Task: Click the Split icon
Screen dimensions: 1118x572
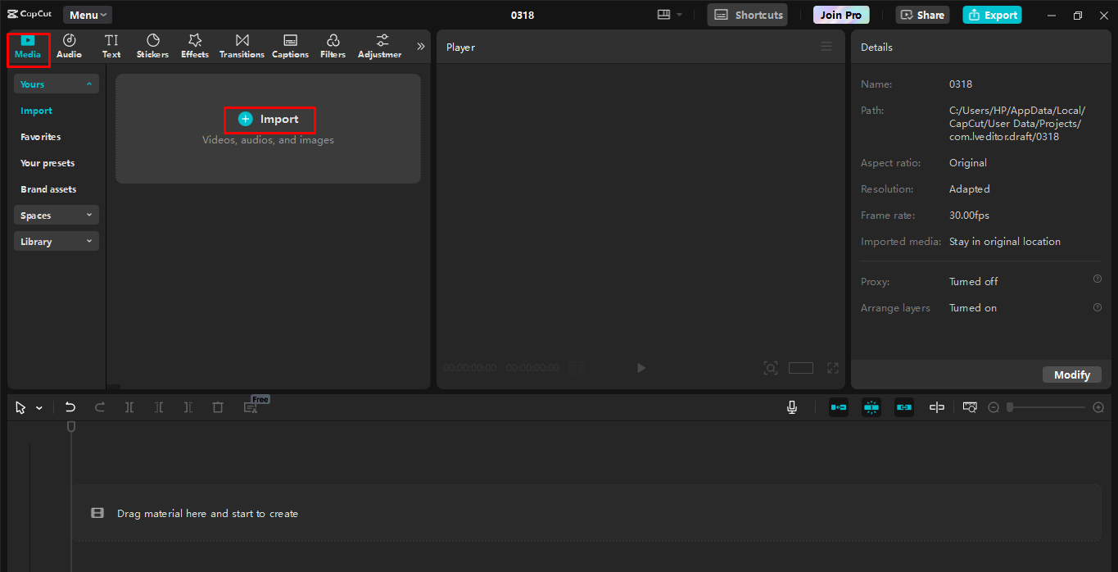Action: (x=129, y=407)
